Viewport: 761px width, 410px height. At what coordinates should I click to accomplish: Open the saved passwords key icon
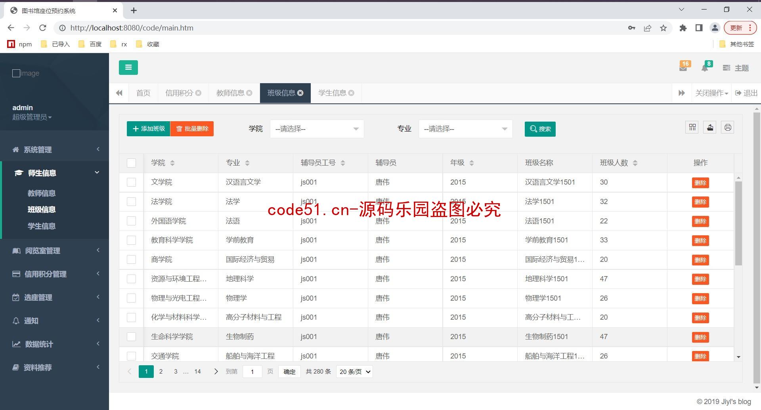(632, 28)
